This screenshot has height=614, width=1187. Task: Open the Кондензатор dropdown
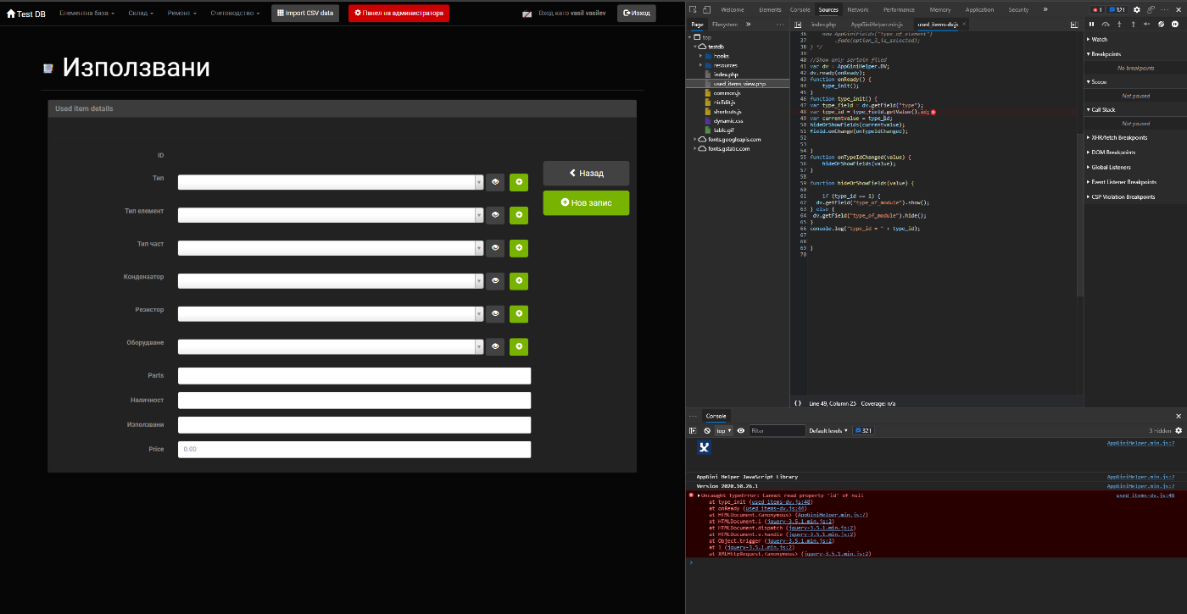point(331,281)
